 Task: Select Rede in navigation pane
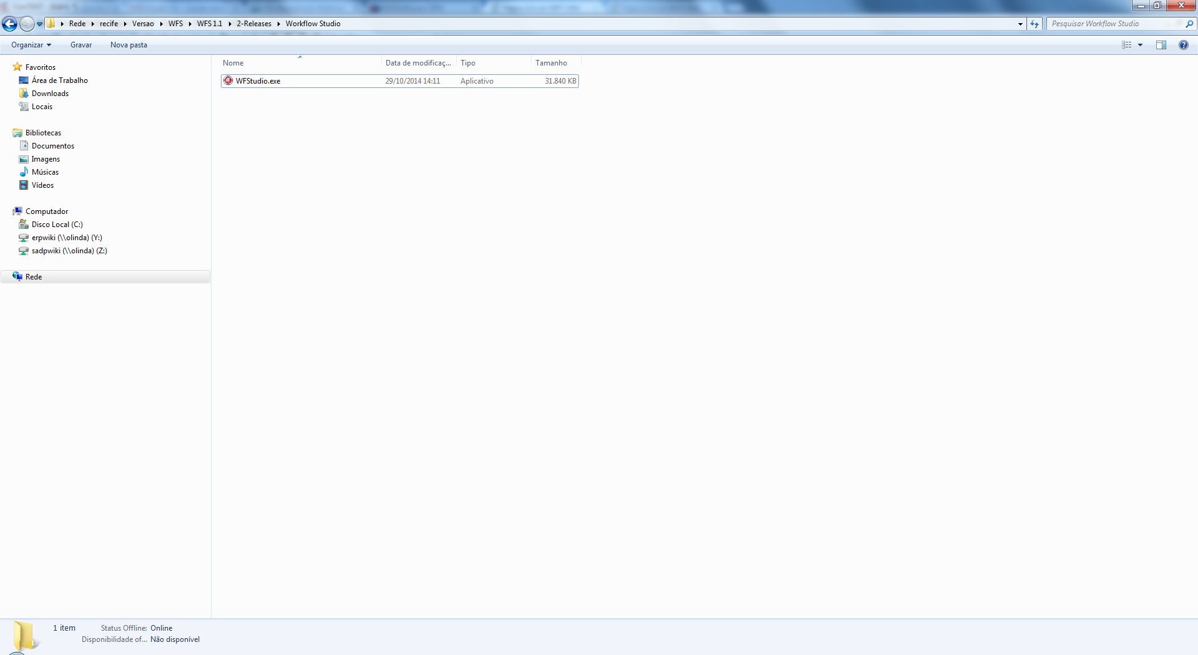(34, 277)
